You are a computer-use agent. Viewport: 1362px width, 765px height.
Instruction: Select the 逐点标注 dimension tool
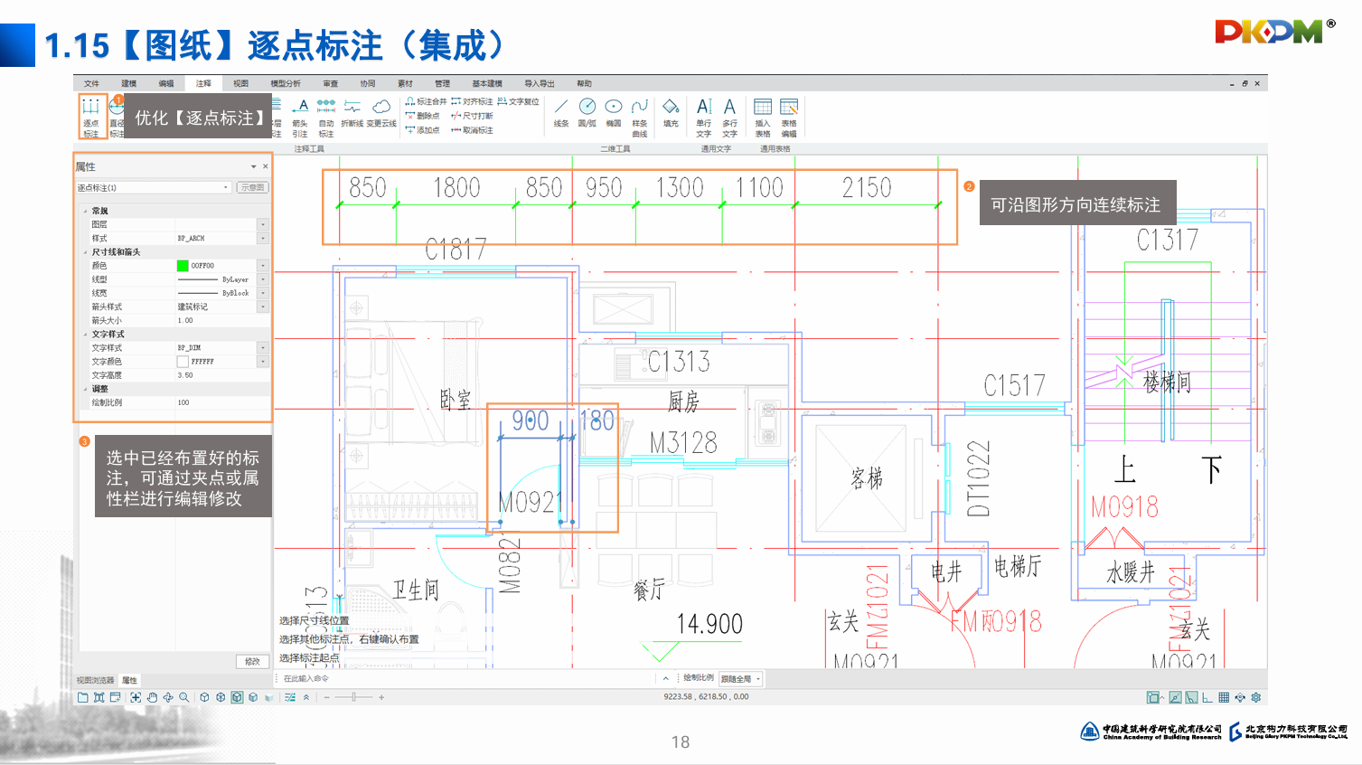pyautogui.click(x=91, y=116)
